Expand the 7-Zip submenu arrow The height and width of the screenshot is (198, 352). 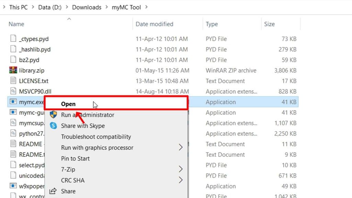181,169
